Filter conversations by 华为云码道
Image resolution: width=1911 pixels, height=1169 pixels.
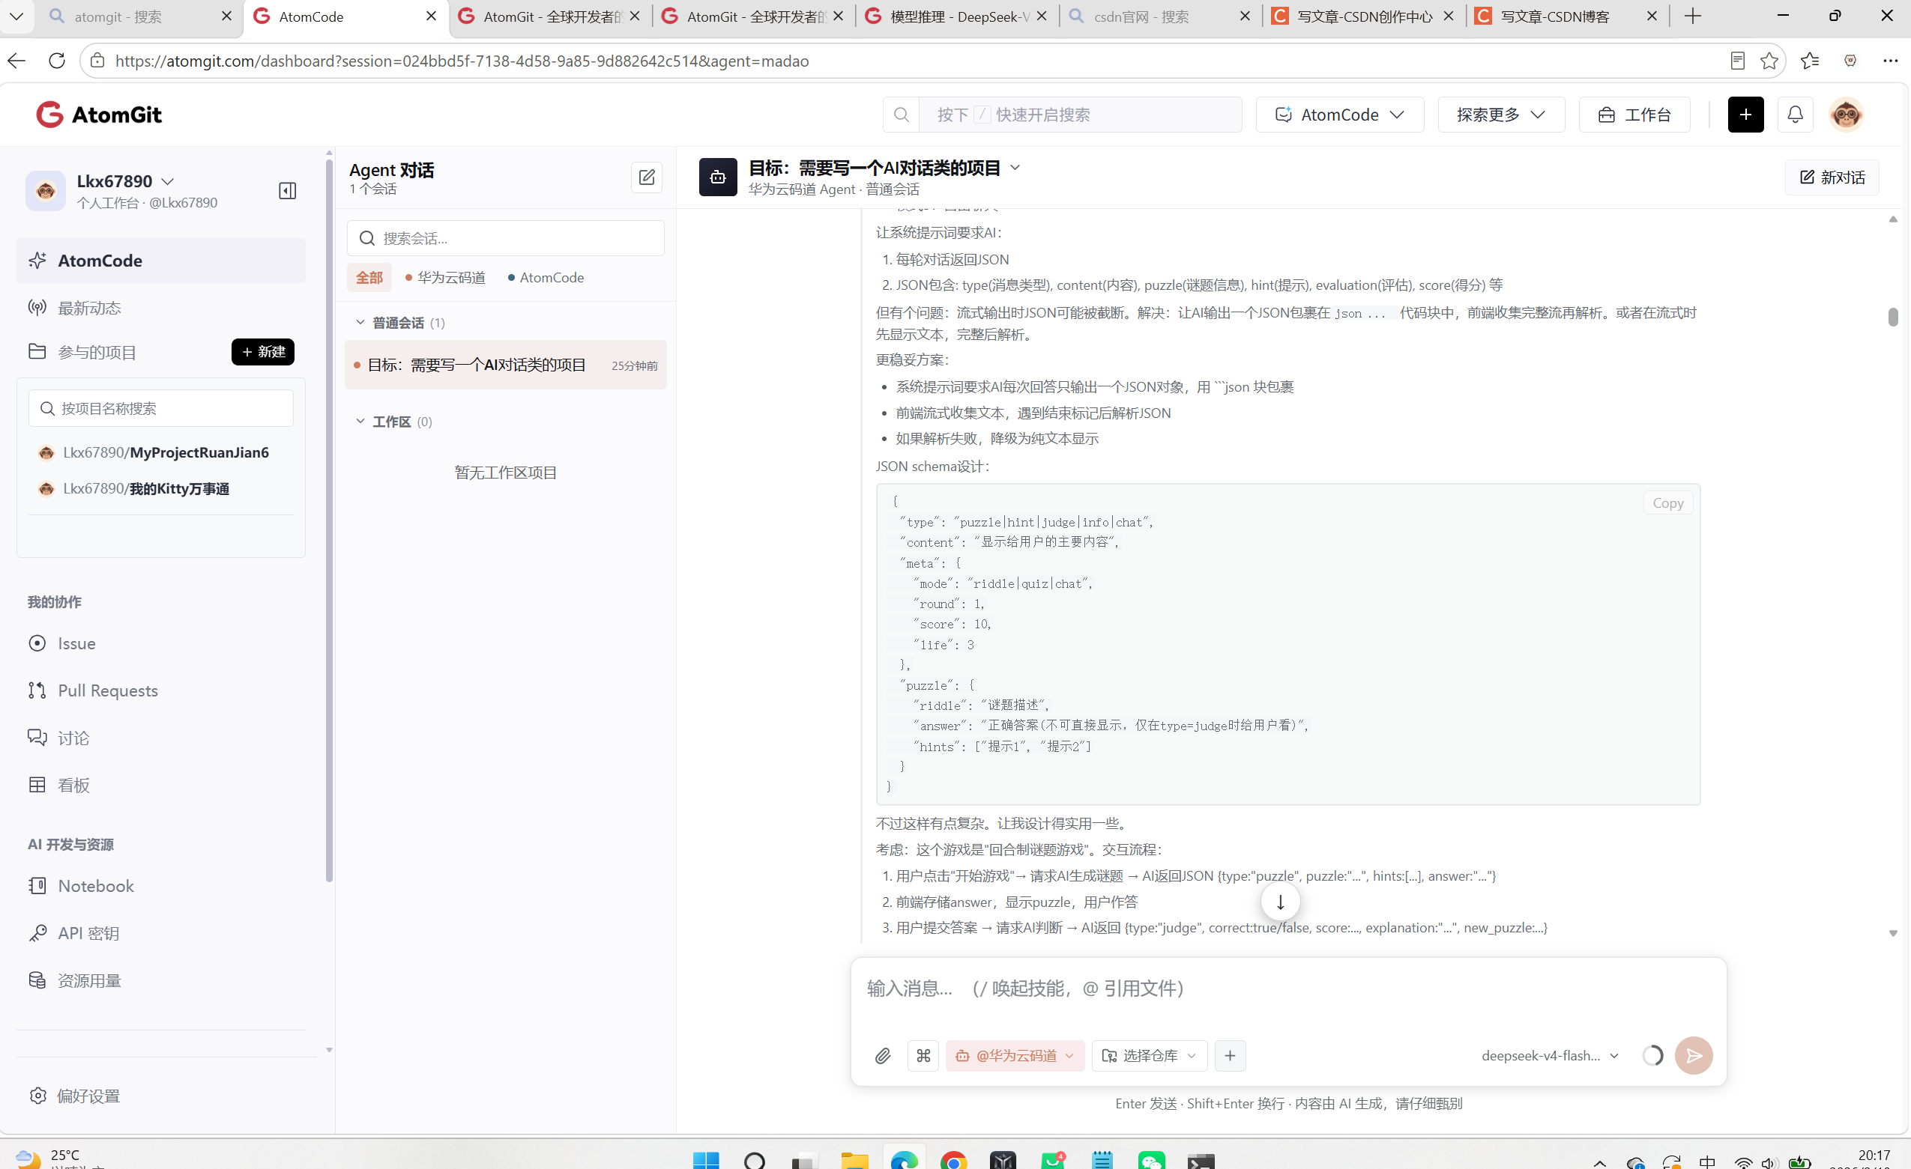[446, 278]
